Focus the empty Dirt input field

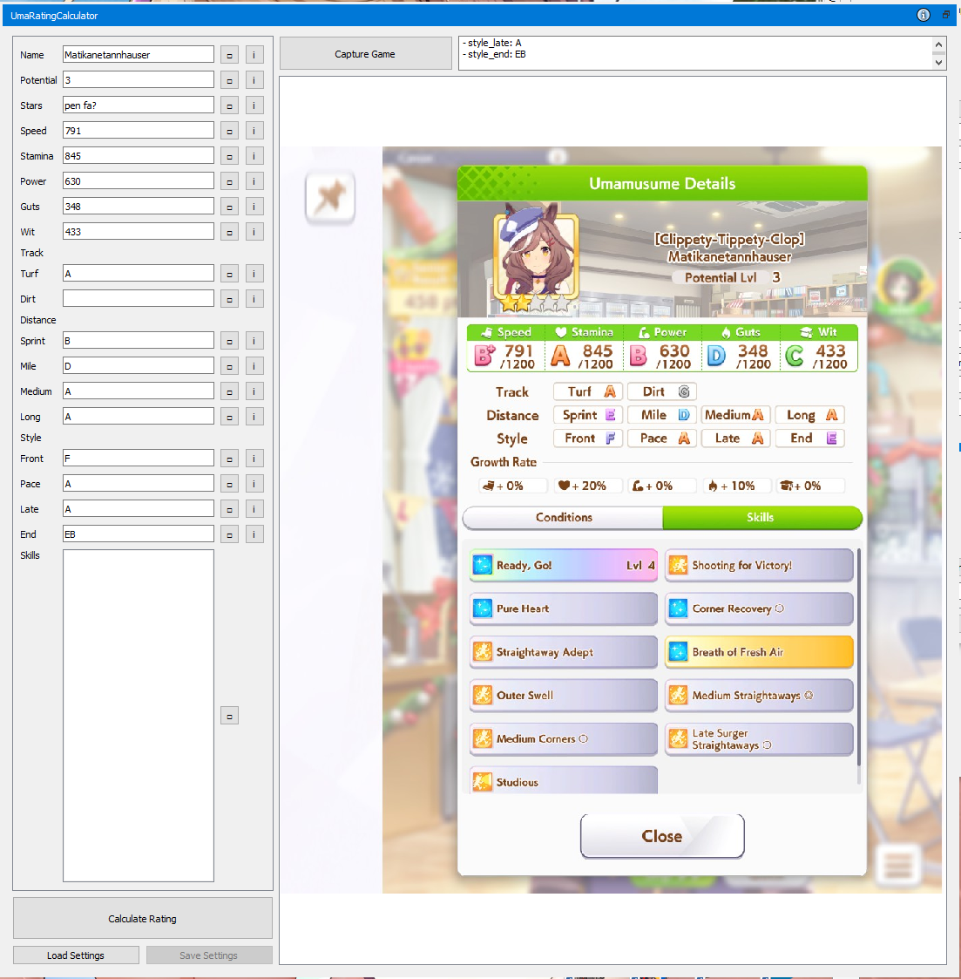[x=138, y=299]
